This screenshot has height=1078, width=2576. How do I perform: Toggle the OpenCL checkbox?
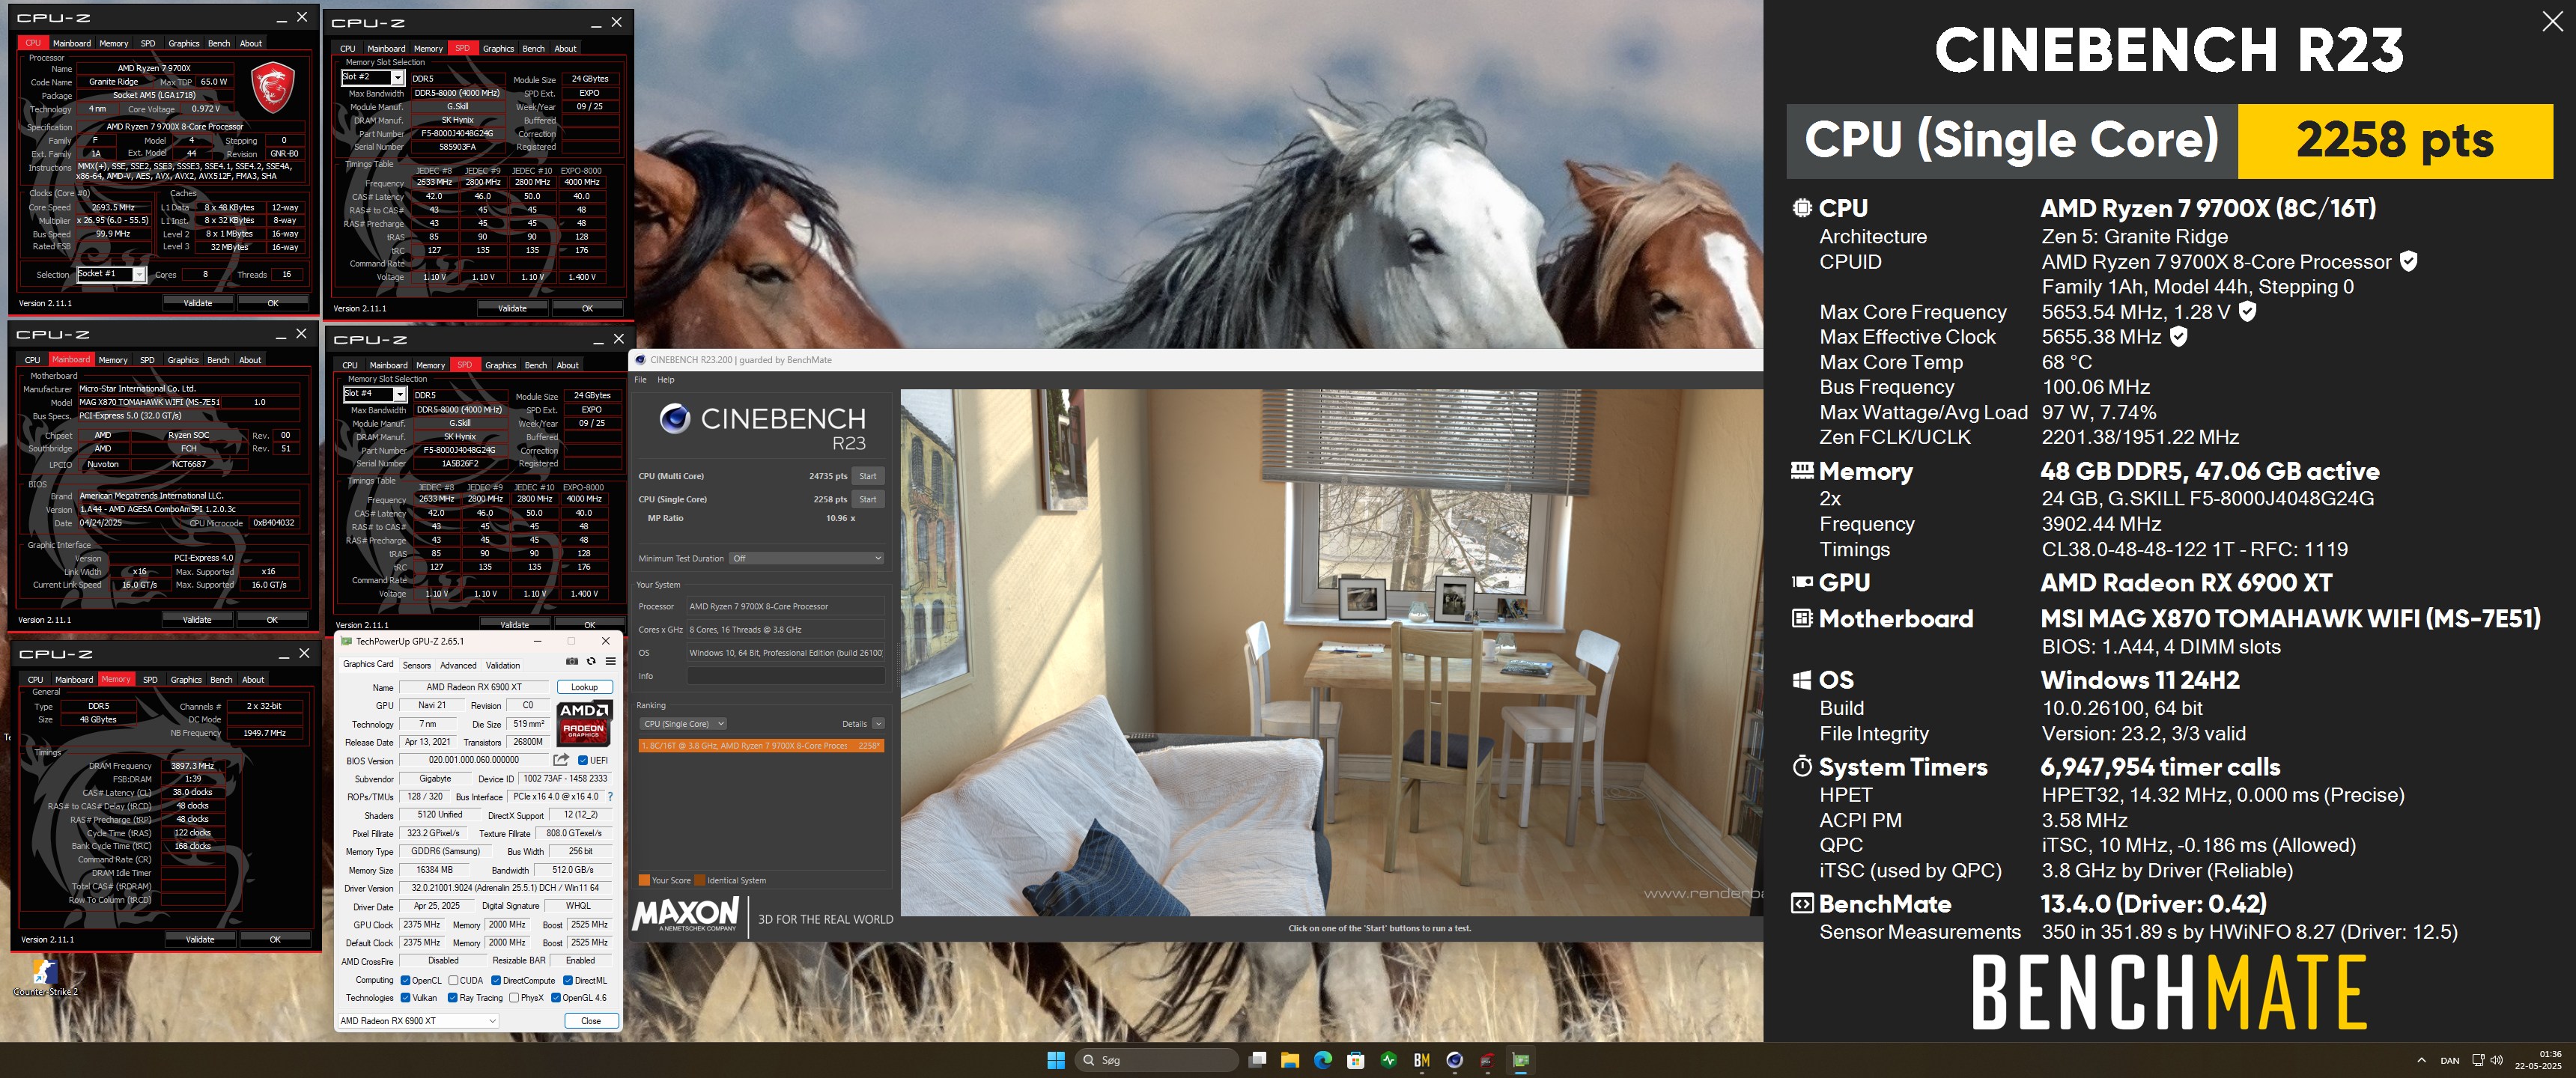tap(405, 980)
